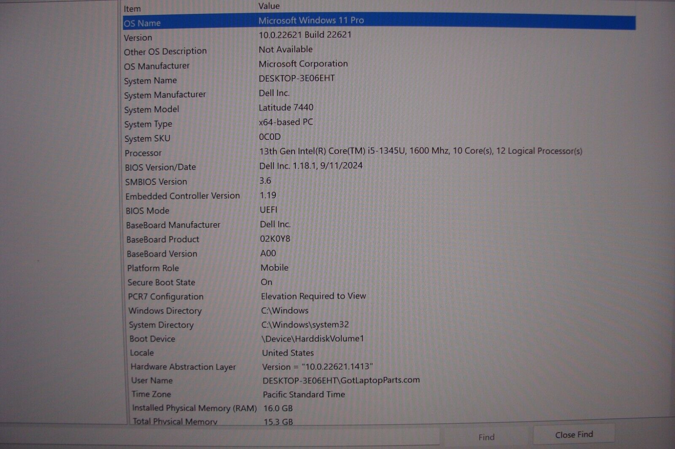
Task: Select the Time Zone row
Action: [151, 394]
